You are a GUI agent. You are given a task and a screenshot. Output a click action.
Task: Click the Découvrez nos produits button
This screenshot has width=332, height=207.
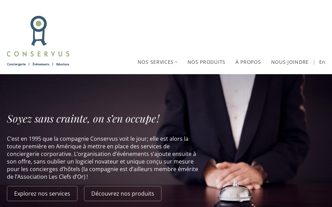tap(123, 194)
